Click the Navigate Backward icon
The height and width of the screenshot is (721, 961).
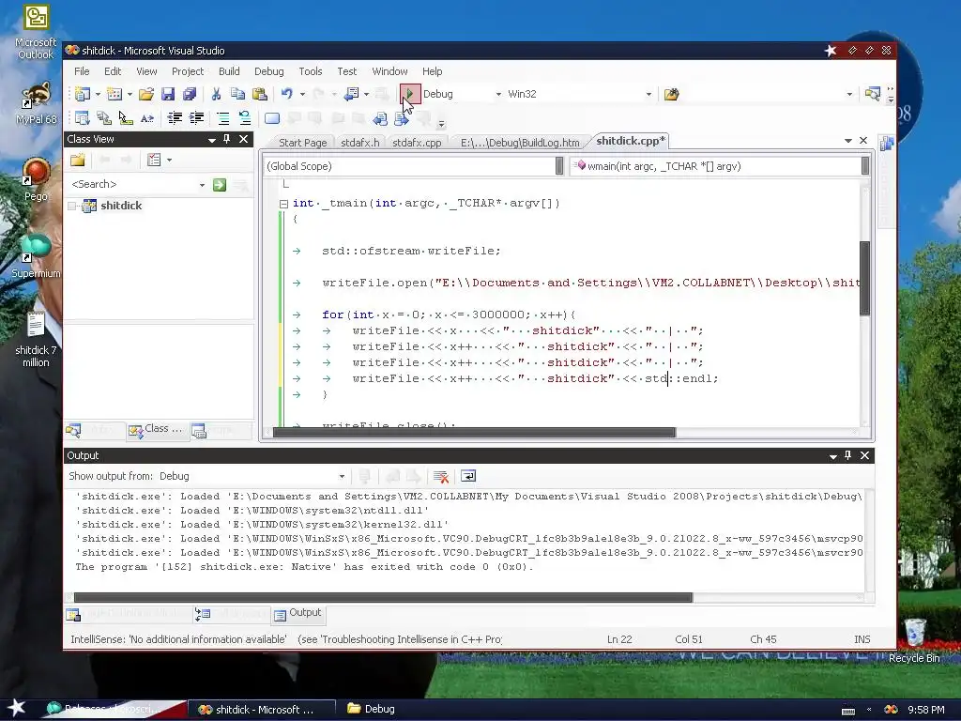pos(351,95)
